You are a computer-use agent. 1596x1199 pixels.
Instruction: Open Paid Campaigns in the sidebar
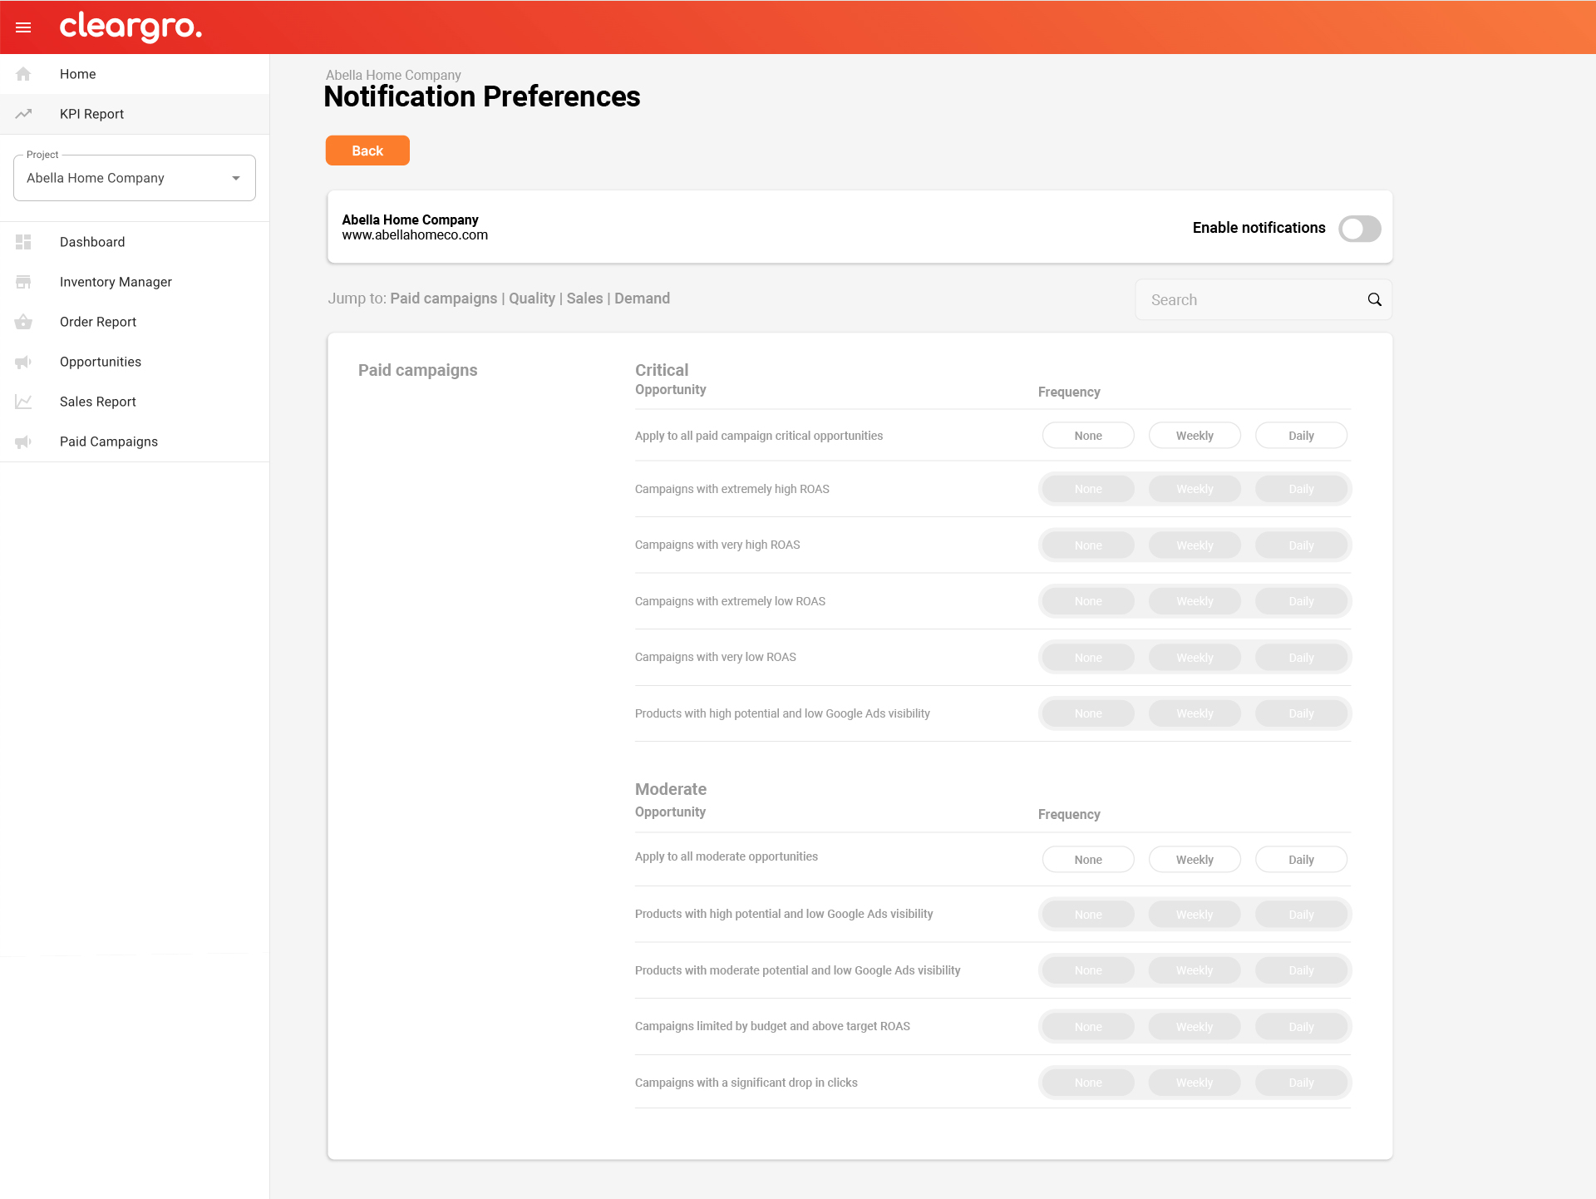[109, 442]
